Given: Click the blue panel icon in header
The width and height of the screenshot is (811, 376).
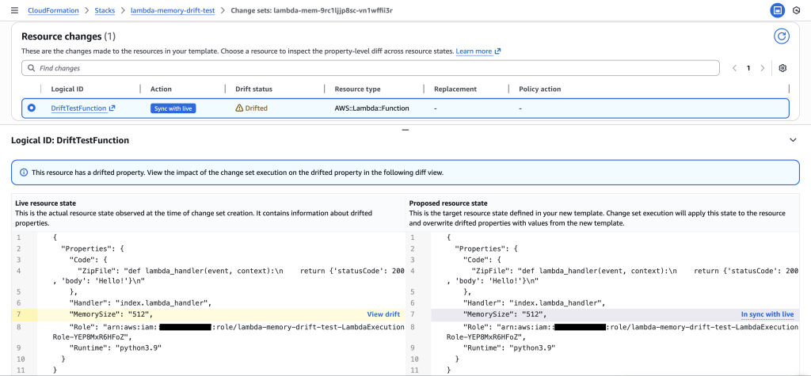Looking at the screenshot, I should (777, 10).
